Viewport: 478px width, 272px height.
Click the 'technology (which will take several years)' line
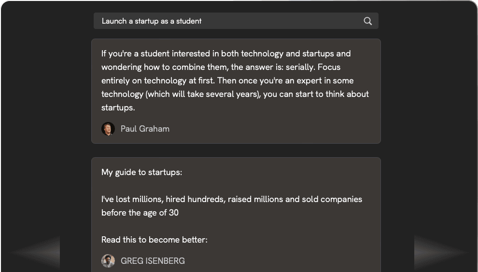[235, 94]
